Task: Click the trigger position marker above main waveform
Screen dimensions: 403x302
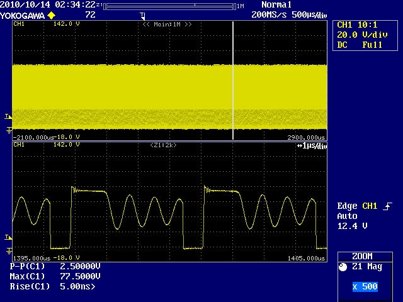Action: (x=143, y=14)
